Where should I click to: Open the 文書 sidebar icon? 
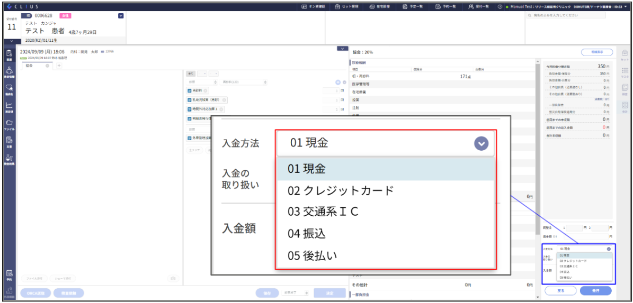10,142
